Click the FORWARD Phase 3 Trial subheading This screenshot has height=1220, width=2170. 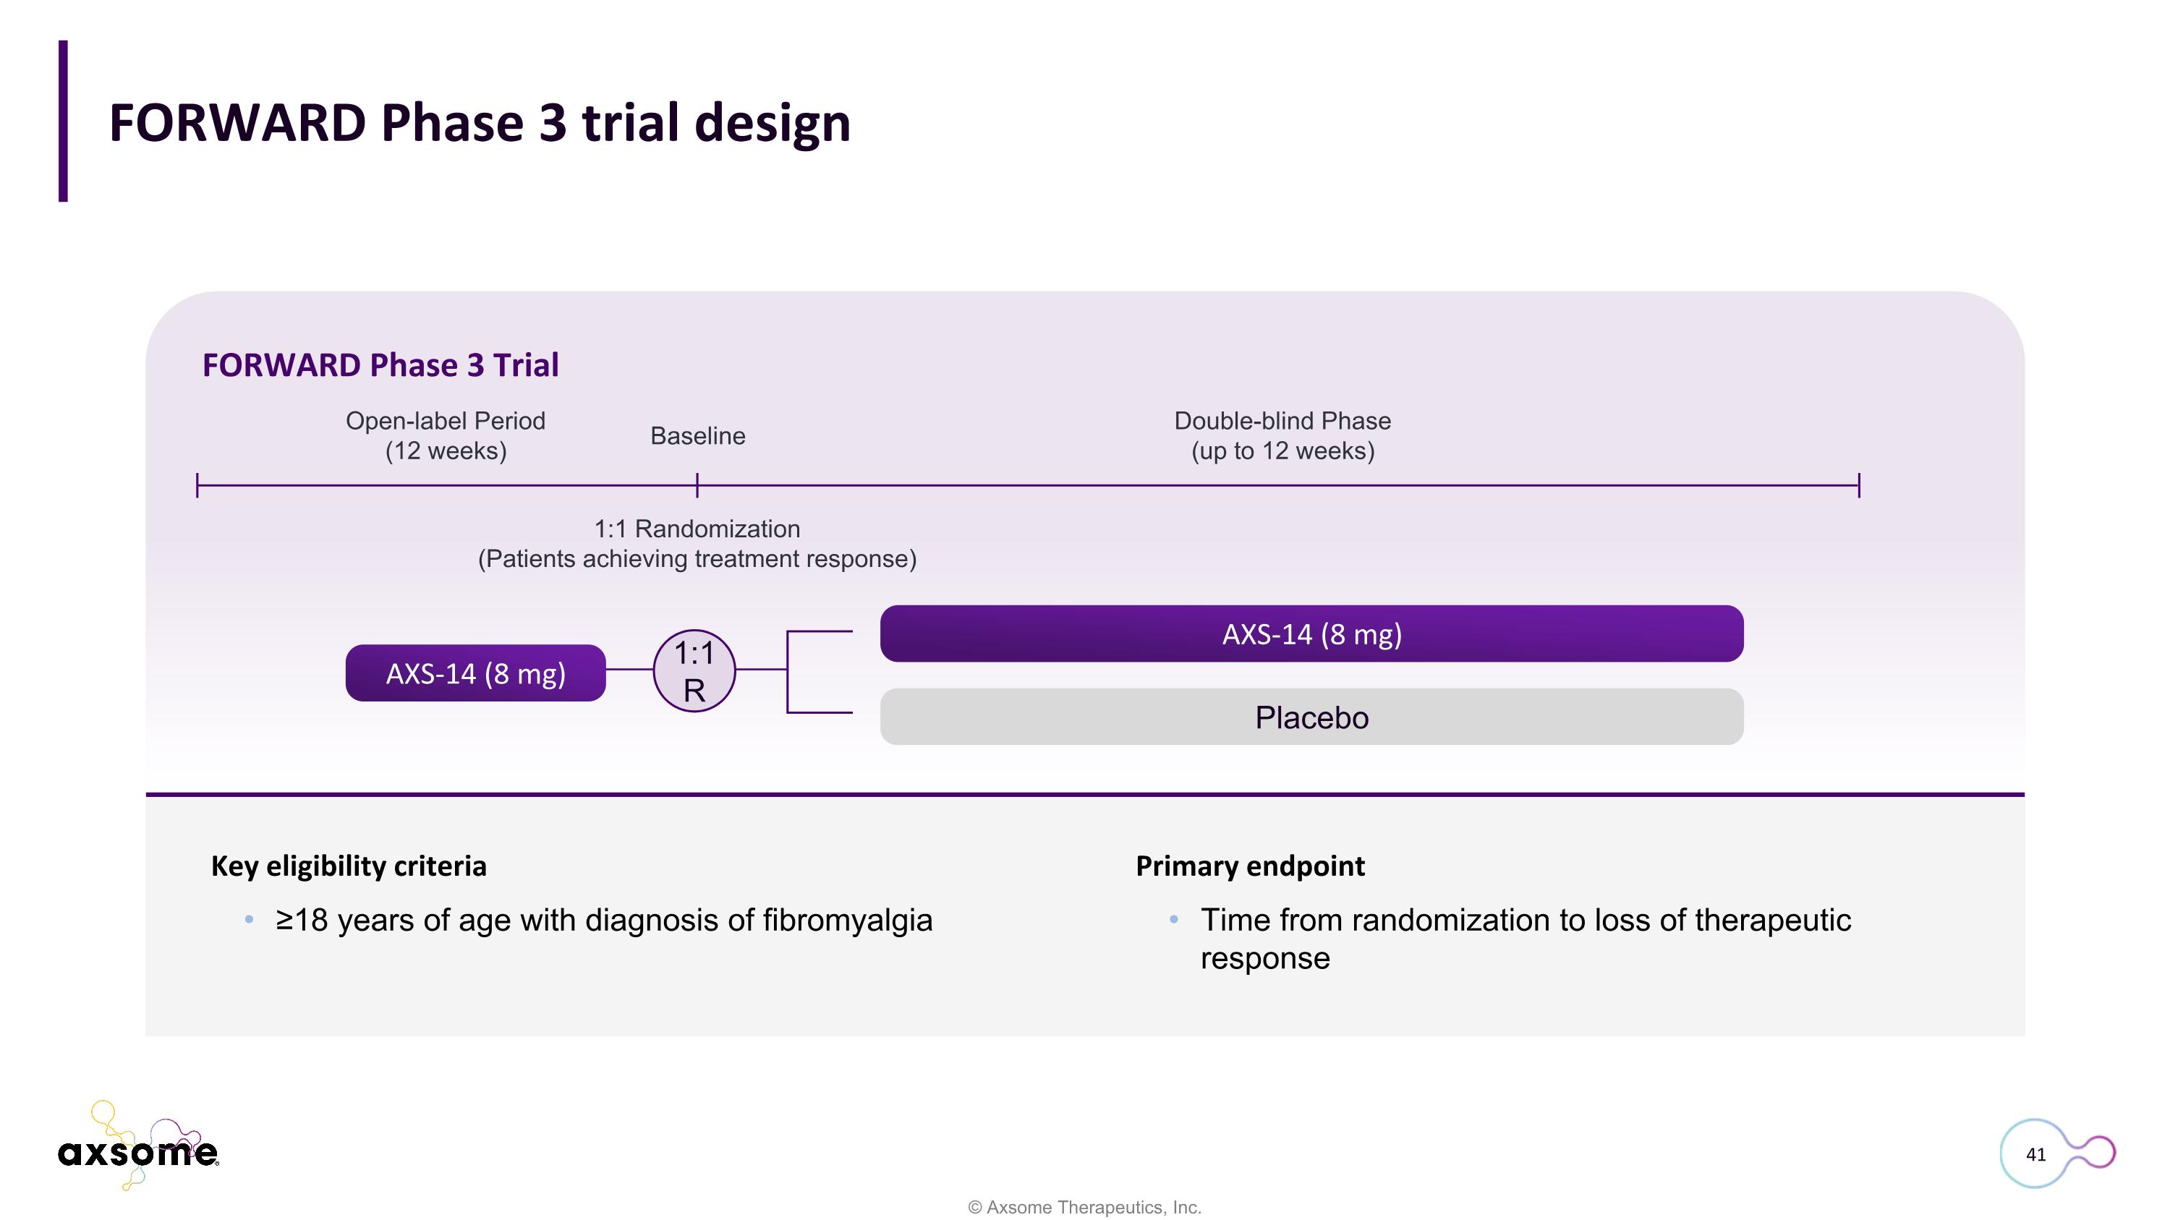pyautogui.click(x=380, y=364)
